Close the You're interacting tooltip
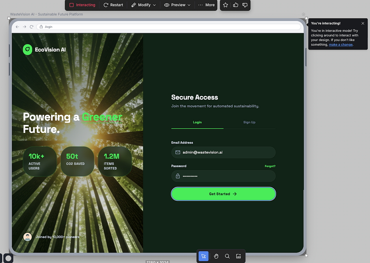This screenshot has height=263, width=370. (363, 23)
